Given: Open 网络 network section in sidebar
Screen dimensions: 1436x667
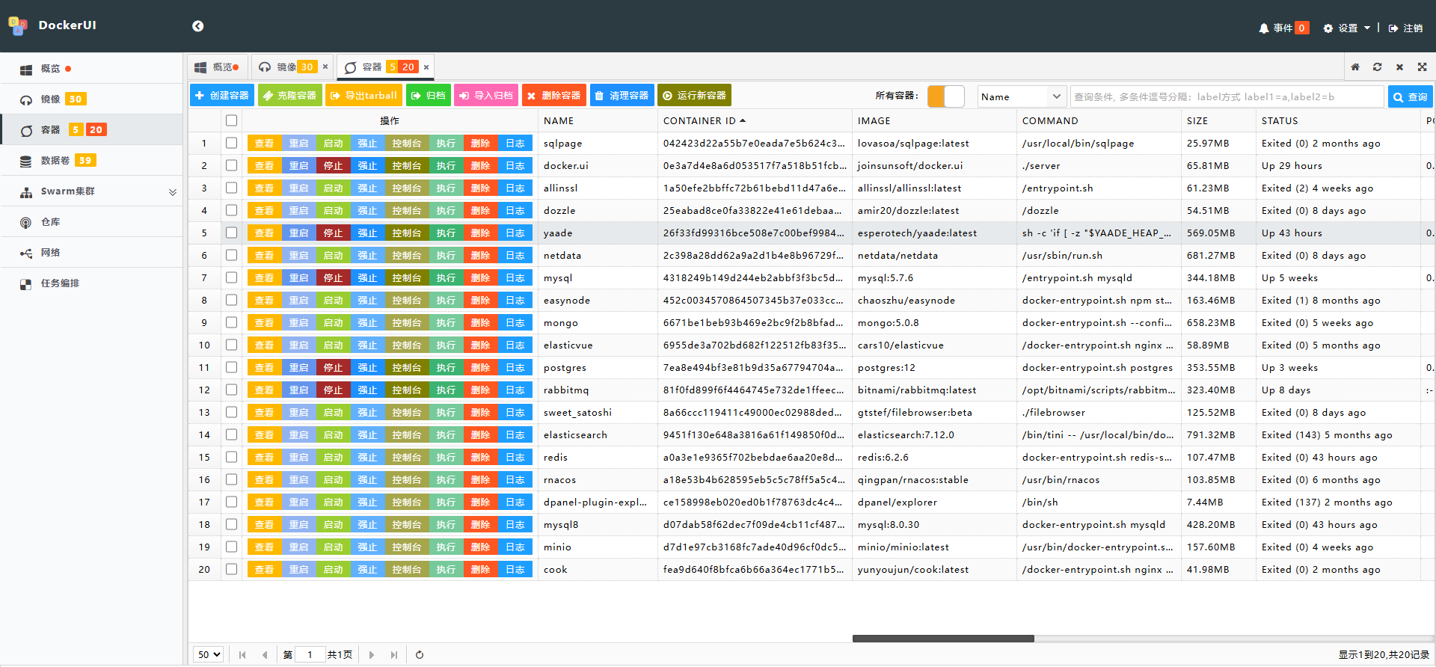Looking at the screenshot, I should pos(50,253).
